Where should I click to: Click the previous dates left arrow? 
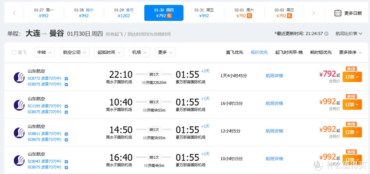tap(14, 13)
